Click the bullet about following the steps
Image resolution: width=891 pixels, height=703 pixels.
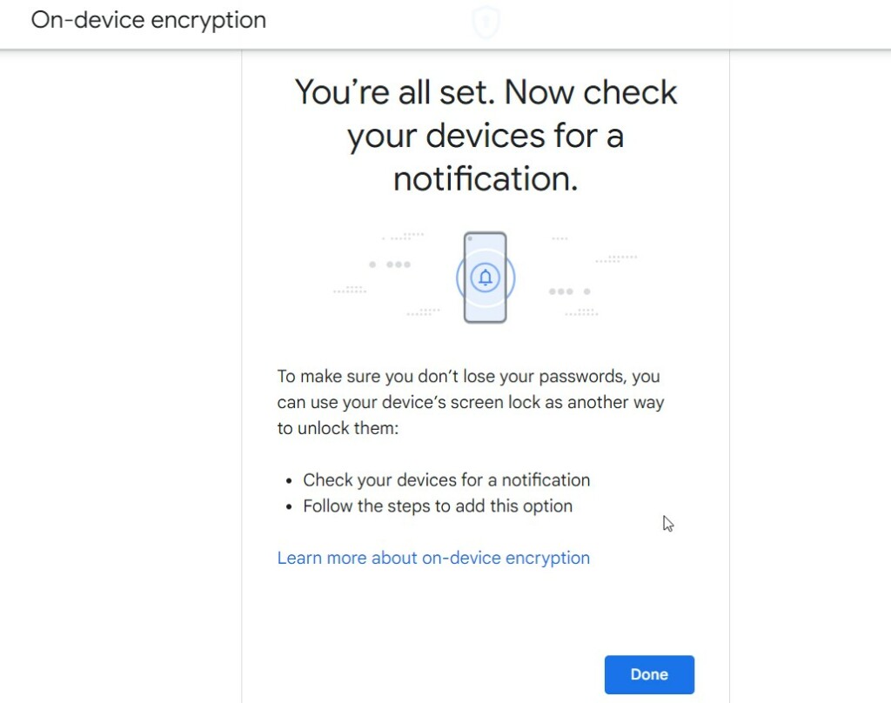[x=437, y=505]
